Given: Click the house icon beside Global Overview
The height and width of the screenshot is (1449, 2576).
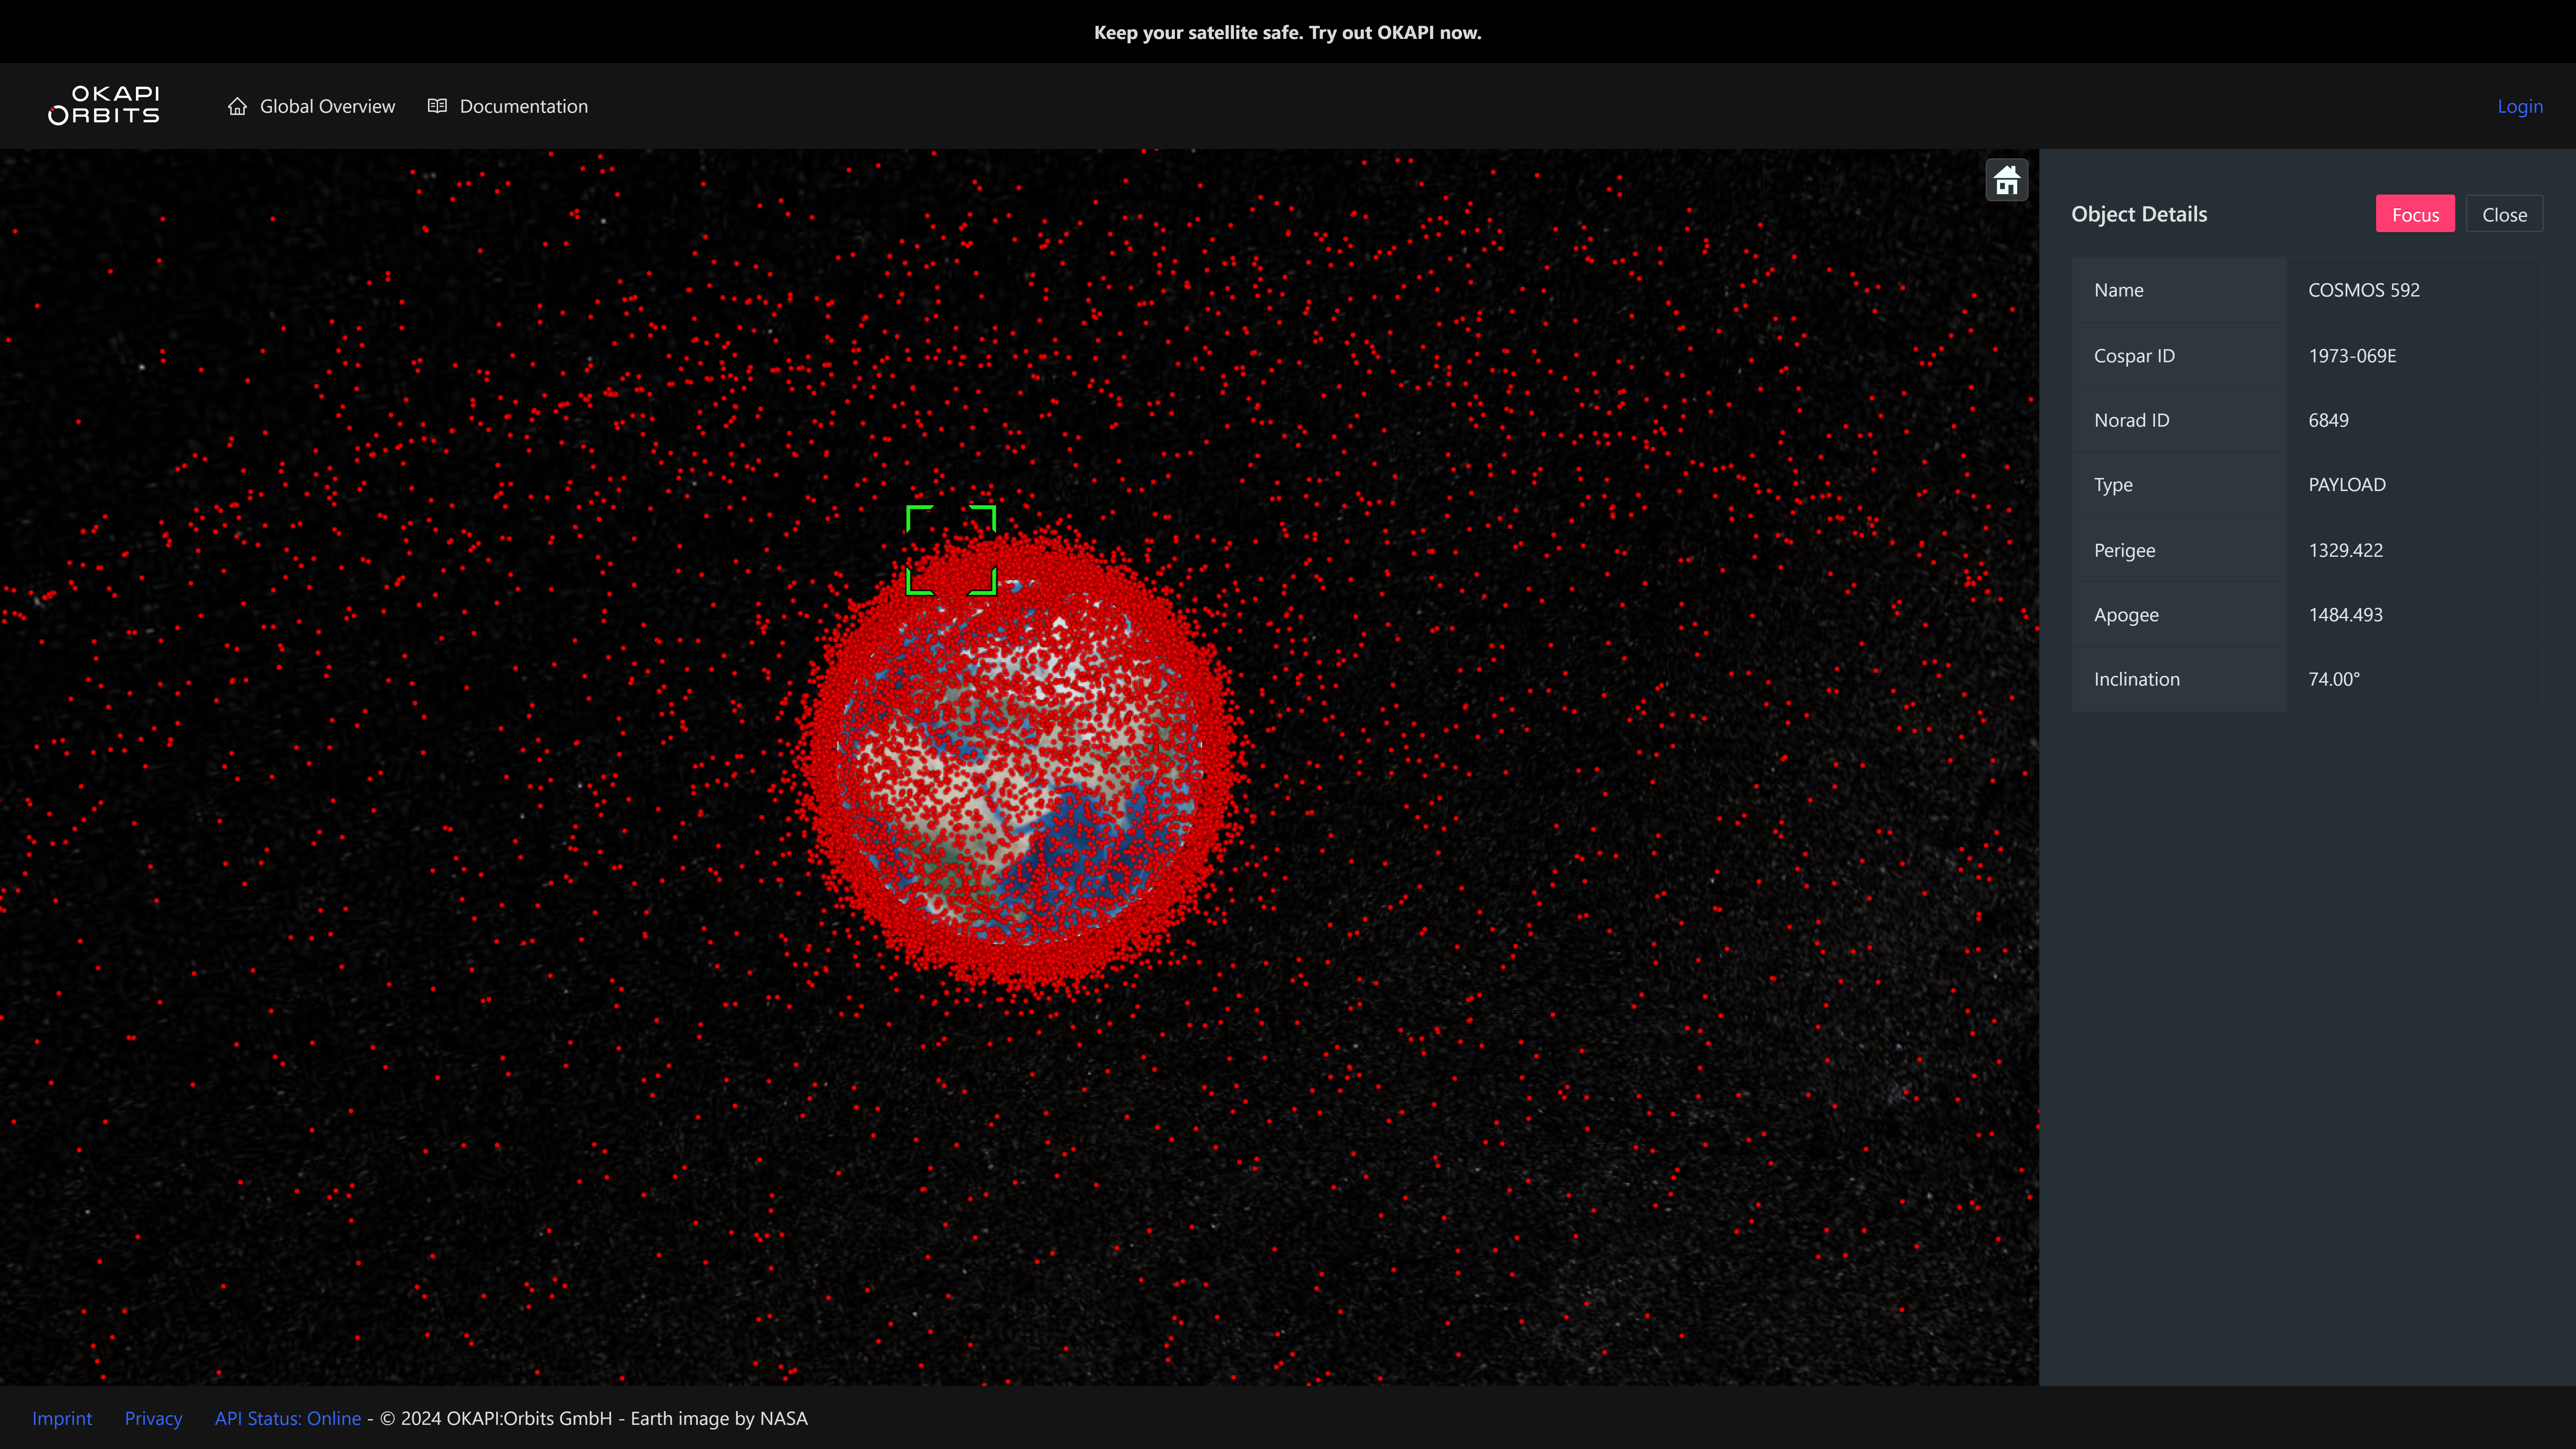Looking at the screenshot, I should coord(237,106).
